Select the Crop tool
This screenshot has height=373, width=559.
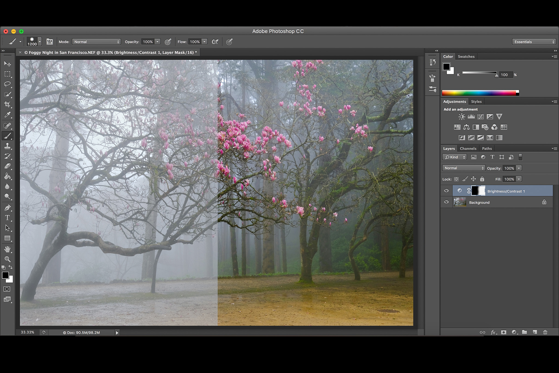coord(7,105)
